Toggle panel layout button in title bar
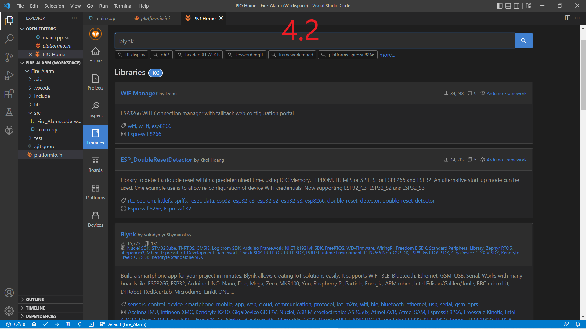Image resolution: width=586 pixels, height=329 pixels. [508, 6]
